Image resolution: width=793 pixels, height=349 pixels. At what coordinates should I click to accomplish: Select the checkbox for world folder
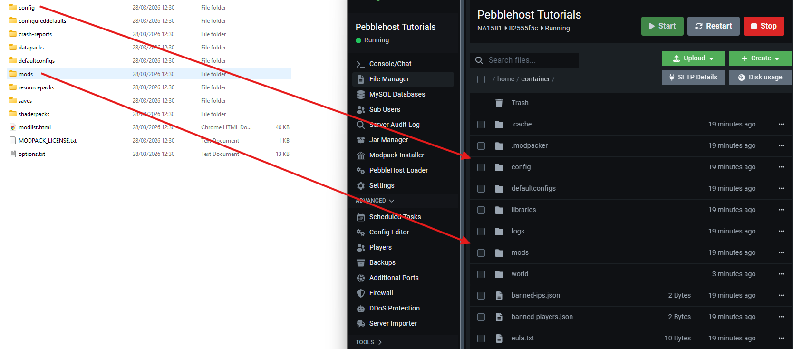point(481,274)
